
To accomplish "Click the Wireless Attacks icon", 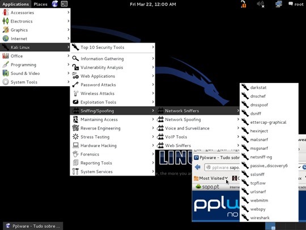I will (75, 93).
